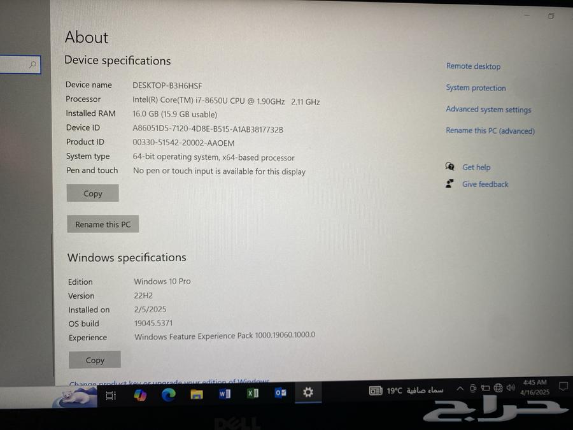Click the Rename this PC button
This screenshot has width=573, height=430.
(x=103, y=224)
